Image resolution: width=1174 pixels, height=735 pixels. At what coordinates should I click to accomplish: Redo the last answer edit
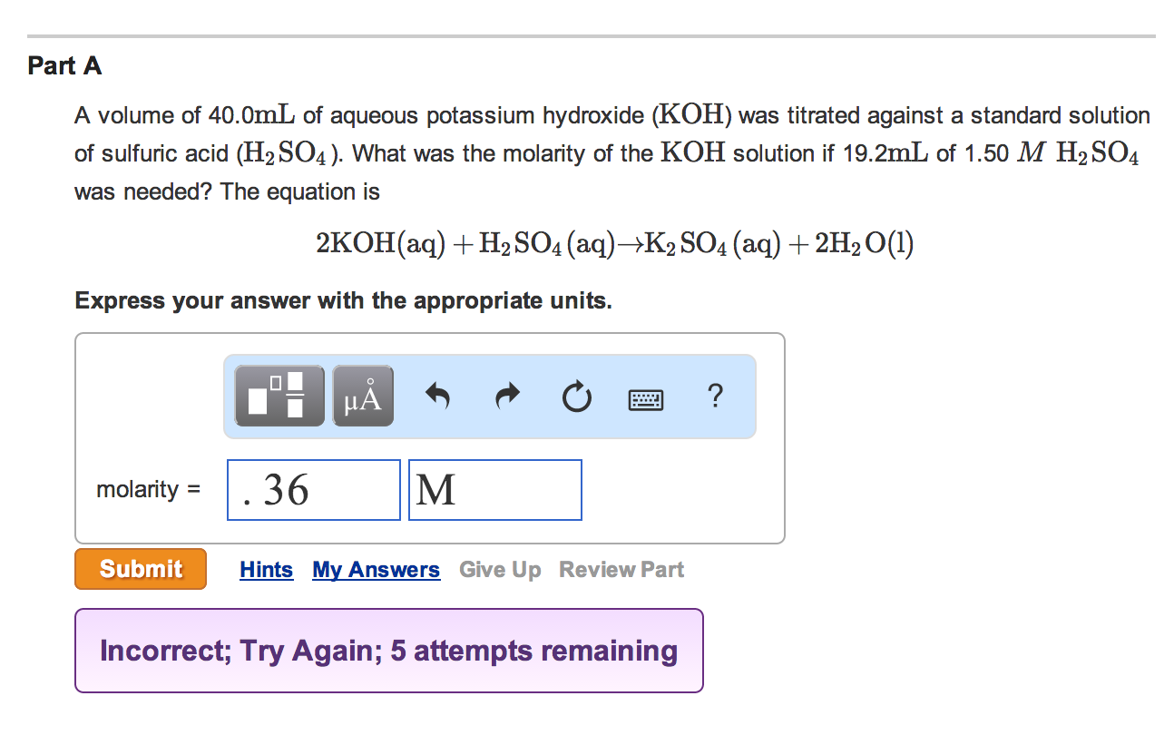point(509,396)
